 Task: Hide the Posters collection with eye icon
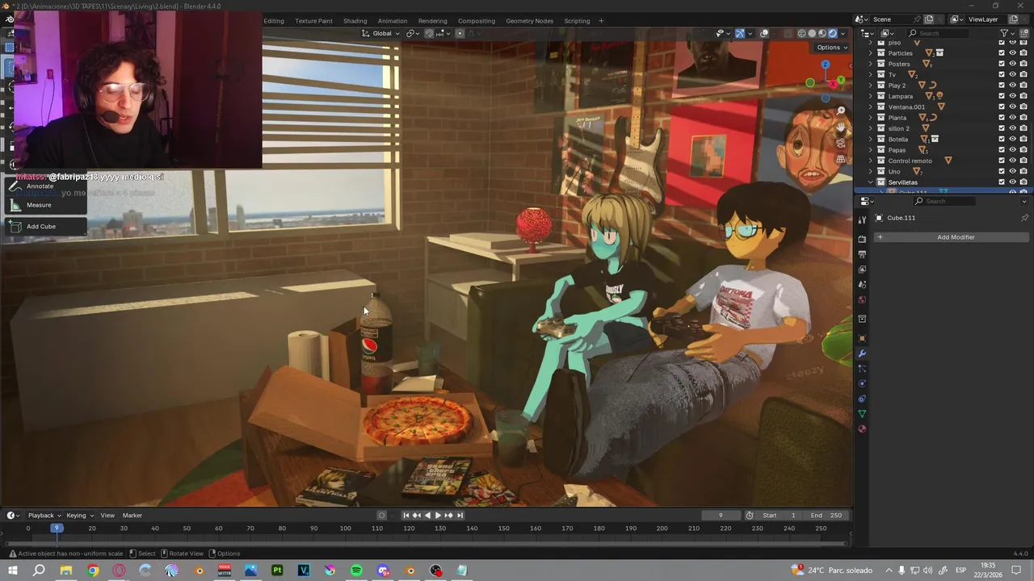1012,64
